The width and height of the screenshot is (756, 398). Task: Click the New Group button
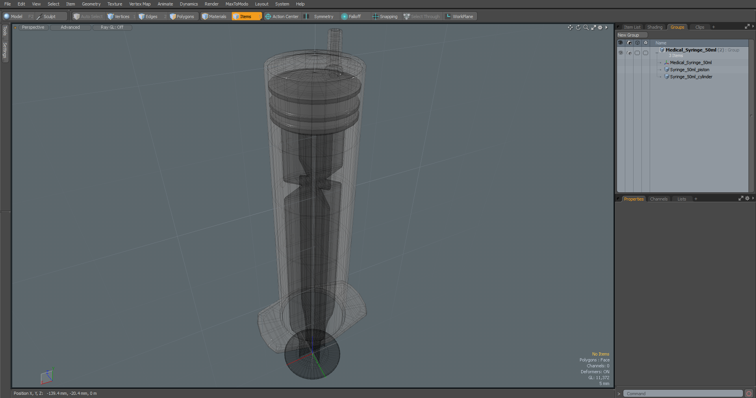[x=632, y=35]
